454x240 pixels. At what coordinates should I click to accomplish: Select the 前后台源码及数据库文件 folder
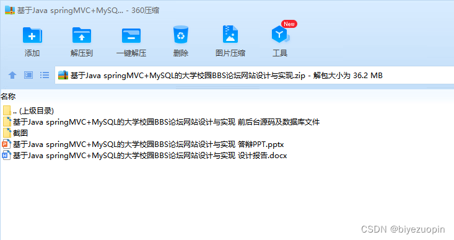click(161, 122)
